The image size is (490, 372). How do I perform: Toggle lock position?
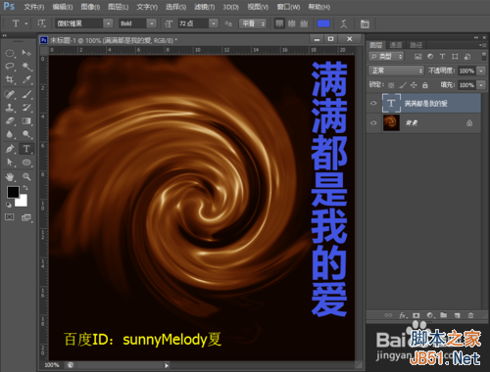click(414, 85)
